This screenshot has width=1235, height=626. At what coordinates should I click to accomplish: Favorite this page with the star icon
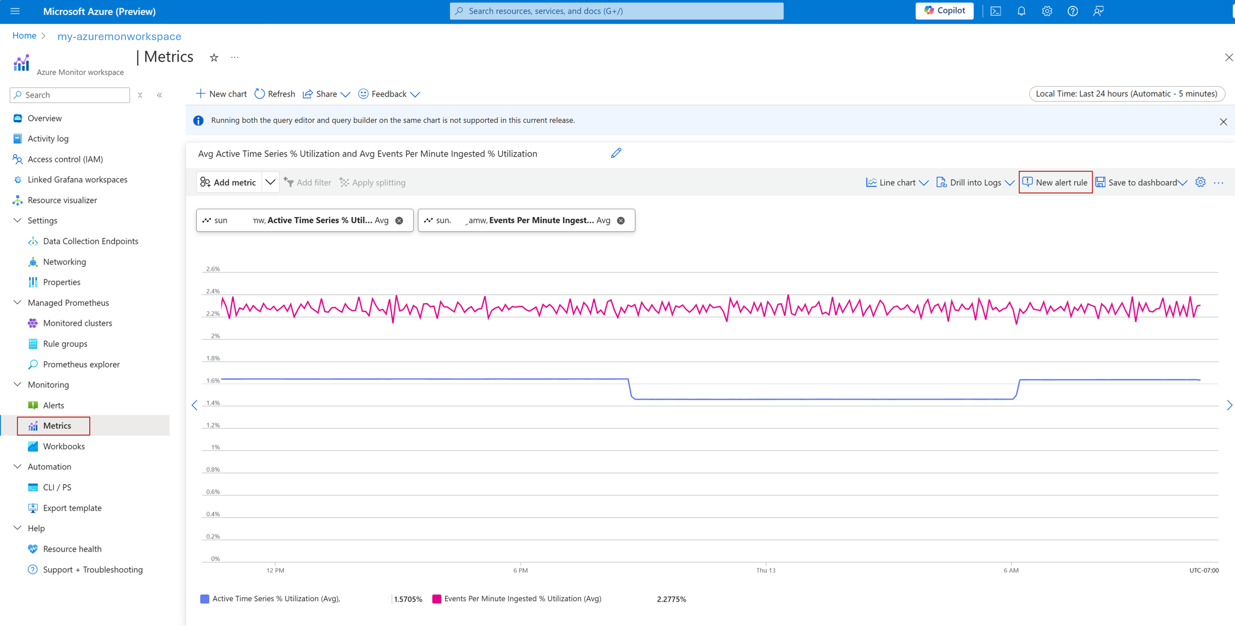[x=214, y=57]
